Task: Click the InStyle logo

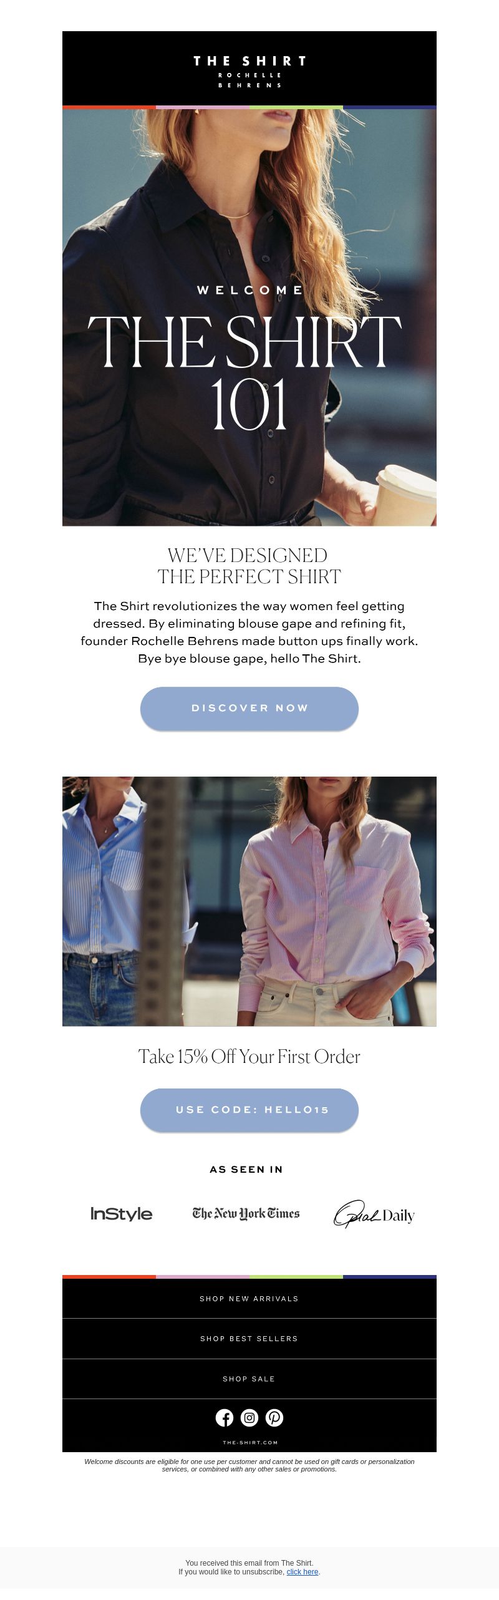Action: pyautogui.click(x=122, y=1213)
